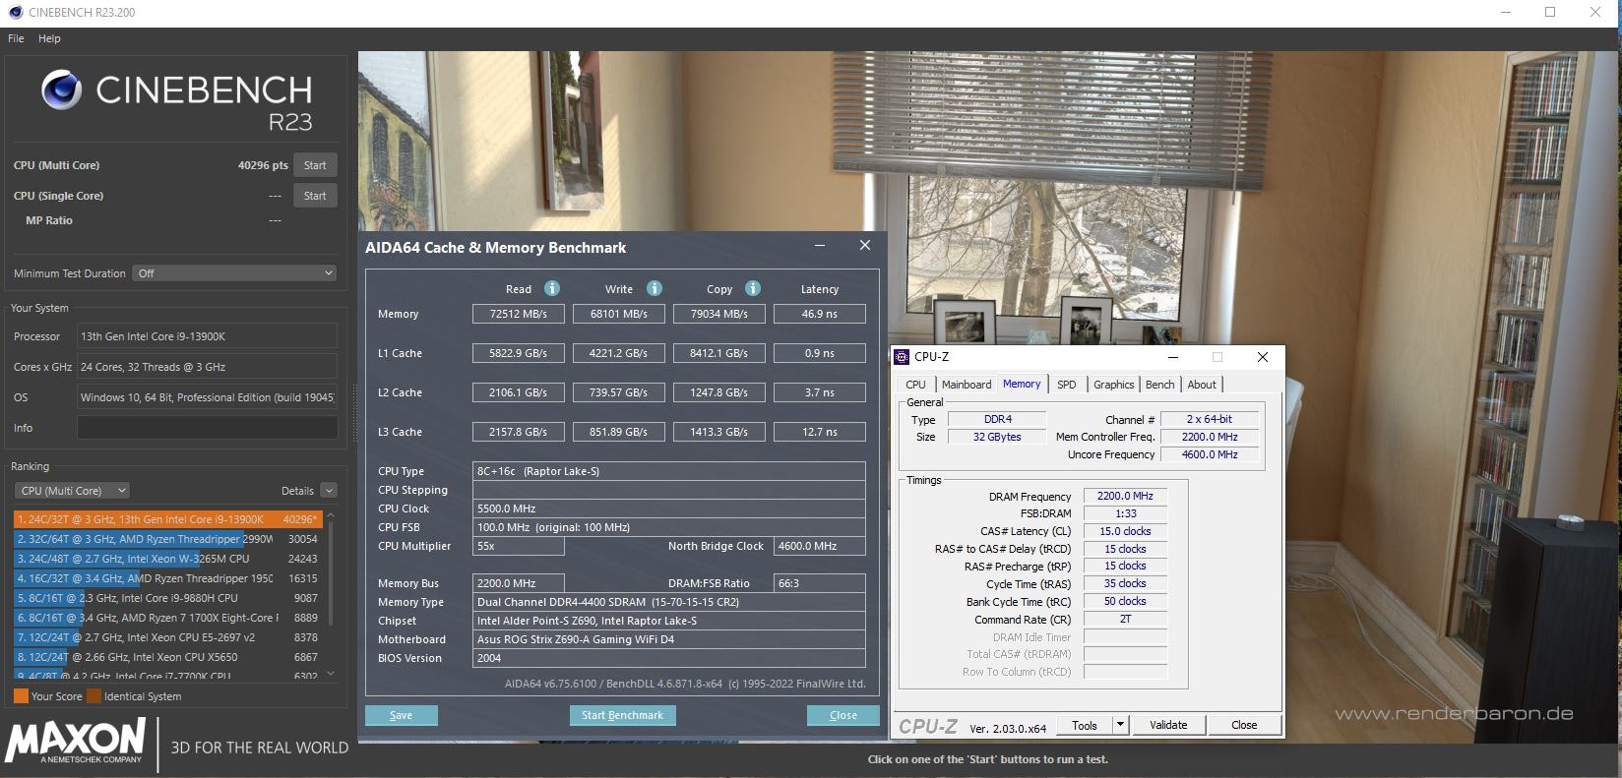The width and height of the screenshot is (1622, 778).
Task: Click the Memory Copy value 79034 MB/s
Action: click(719, 314)
